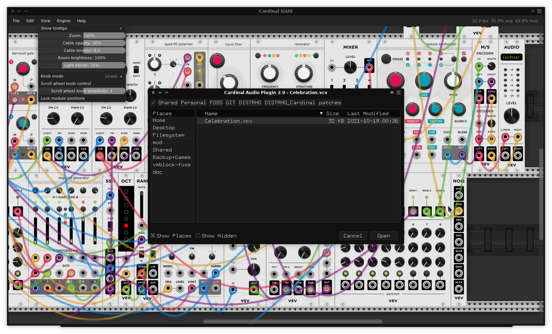
Task: Toggle Show tooltips option
Action: coord(82,28)
